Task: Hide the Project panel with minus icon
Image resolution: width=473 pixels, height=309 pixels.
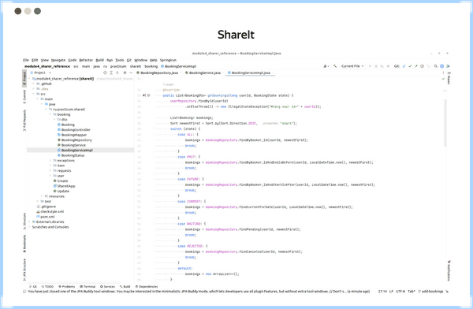Action: click(x=131, y=73)
